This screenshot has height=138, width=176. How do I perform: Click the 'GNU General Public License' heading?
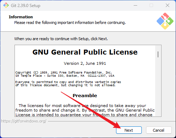85,52
